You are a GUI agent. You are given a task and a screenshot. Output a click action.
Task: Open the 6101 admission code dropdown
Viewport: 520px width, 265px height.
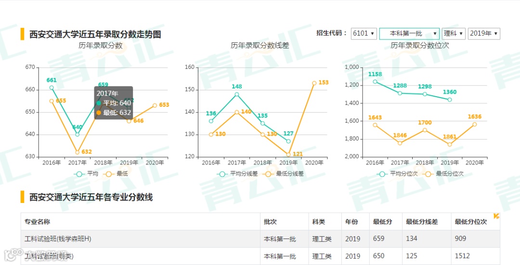click(364, 34)
